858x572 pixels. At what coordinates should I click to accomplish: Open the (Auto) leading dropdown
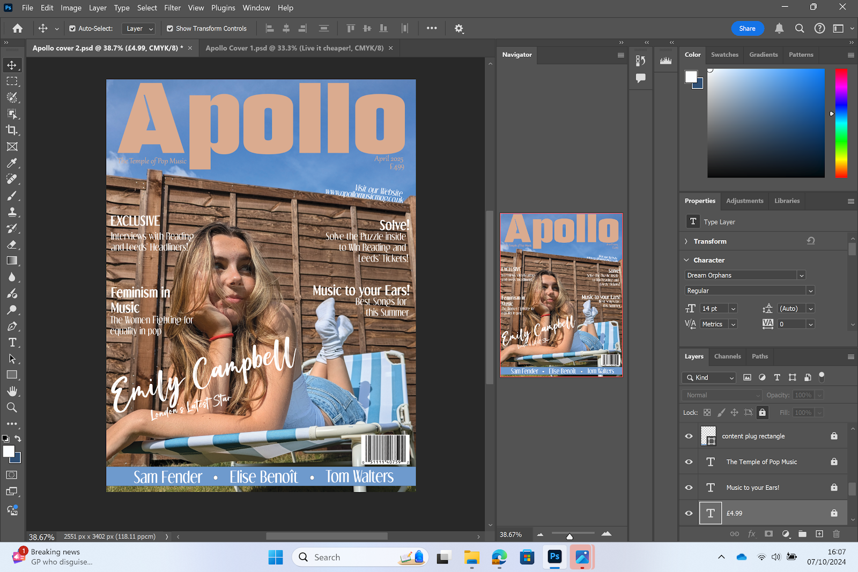pyautogui.click(x=811, y=309)
